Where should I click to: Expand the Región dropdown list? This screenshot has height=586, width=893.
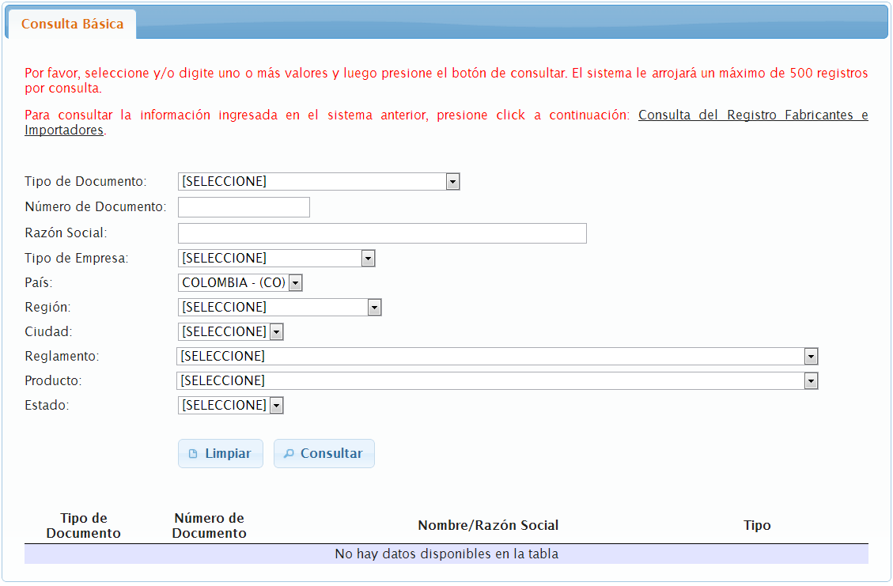click(279, 308)
